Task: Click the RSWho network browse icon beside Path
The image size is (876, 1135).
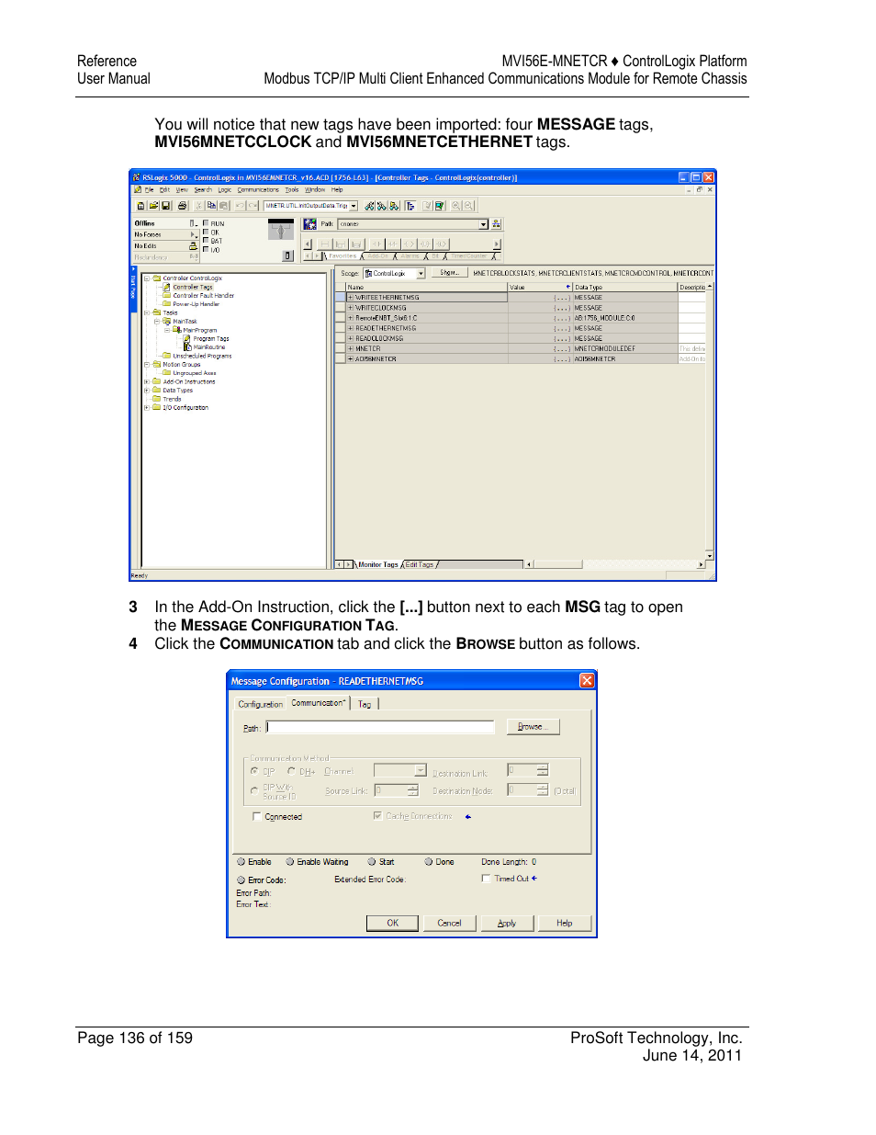Action: pyautogui.click(x=496, y=224)
